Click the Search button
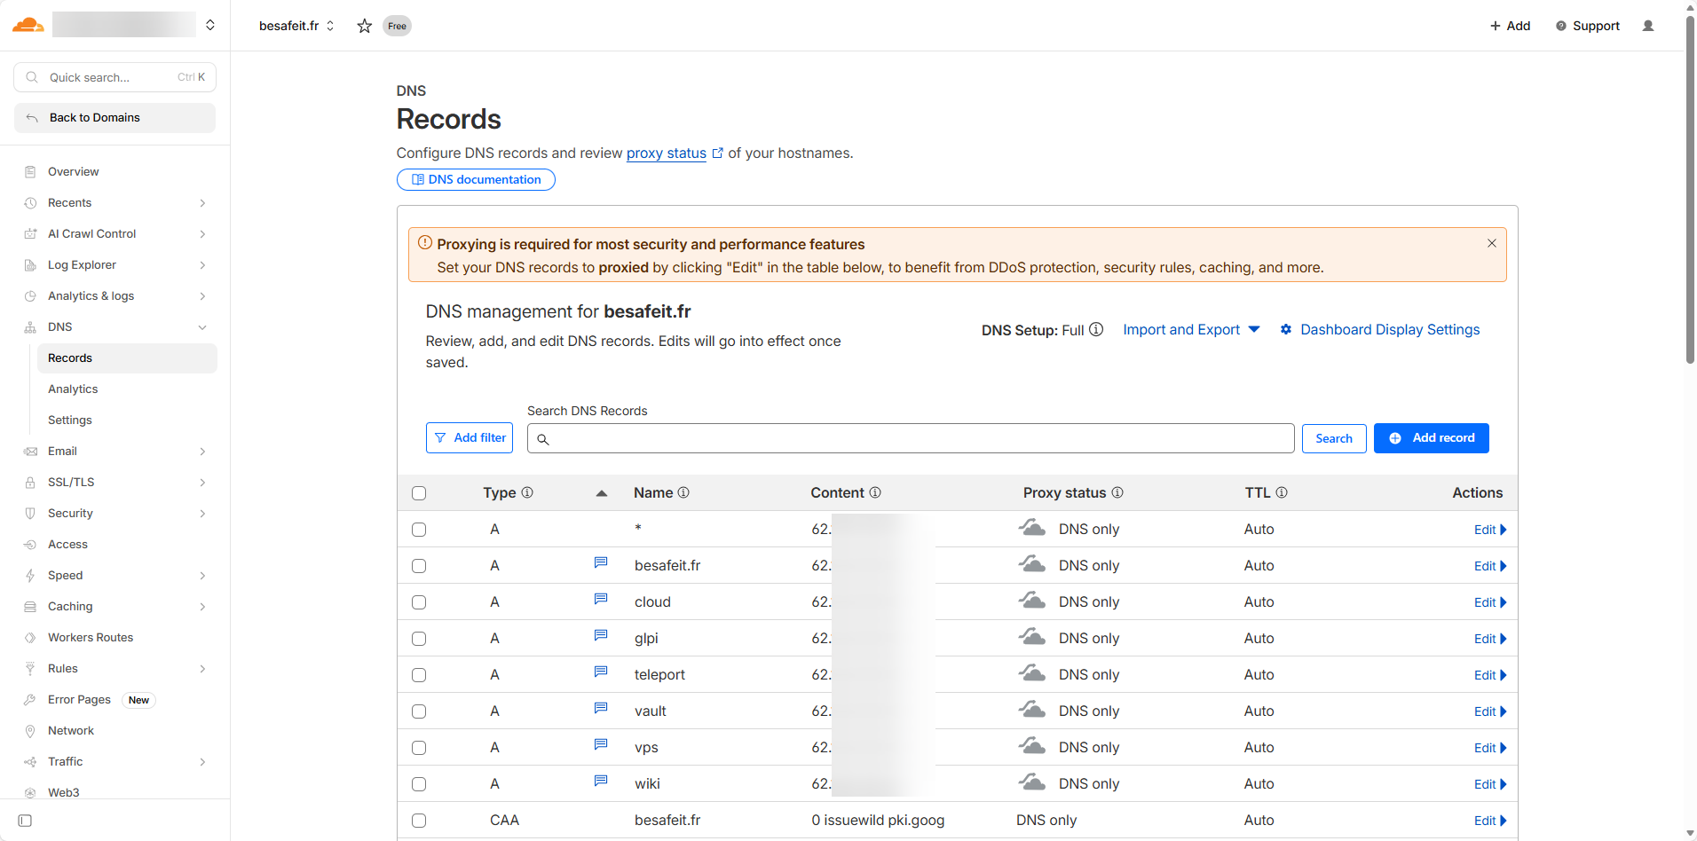Image resolution: width=1697 pixels, height=841 pixels. (x=1333, y=438)
